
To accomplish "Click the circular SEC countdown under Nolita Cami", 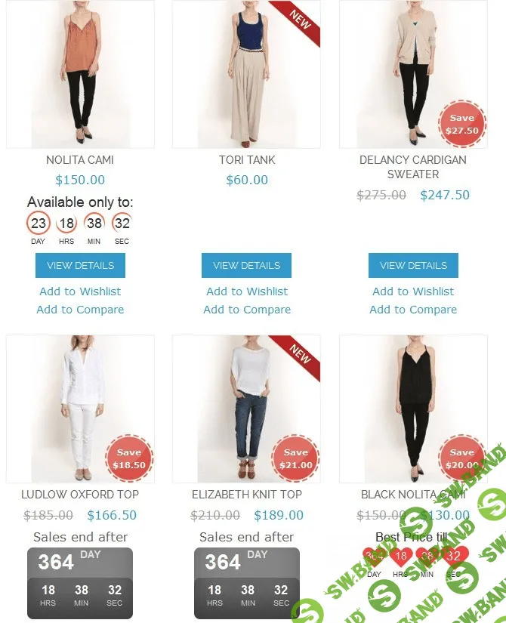I will [122, 223].
